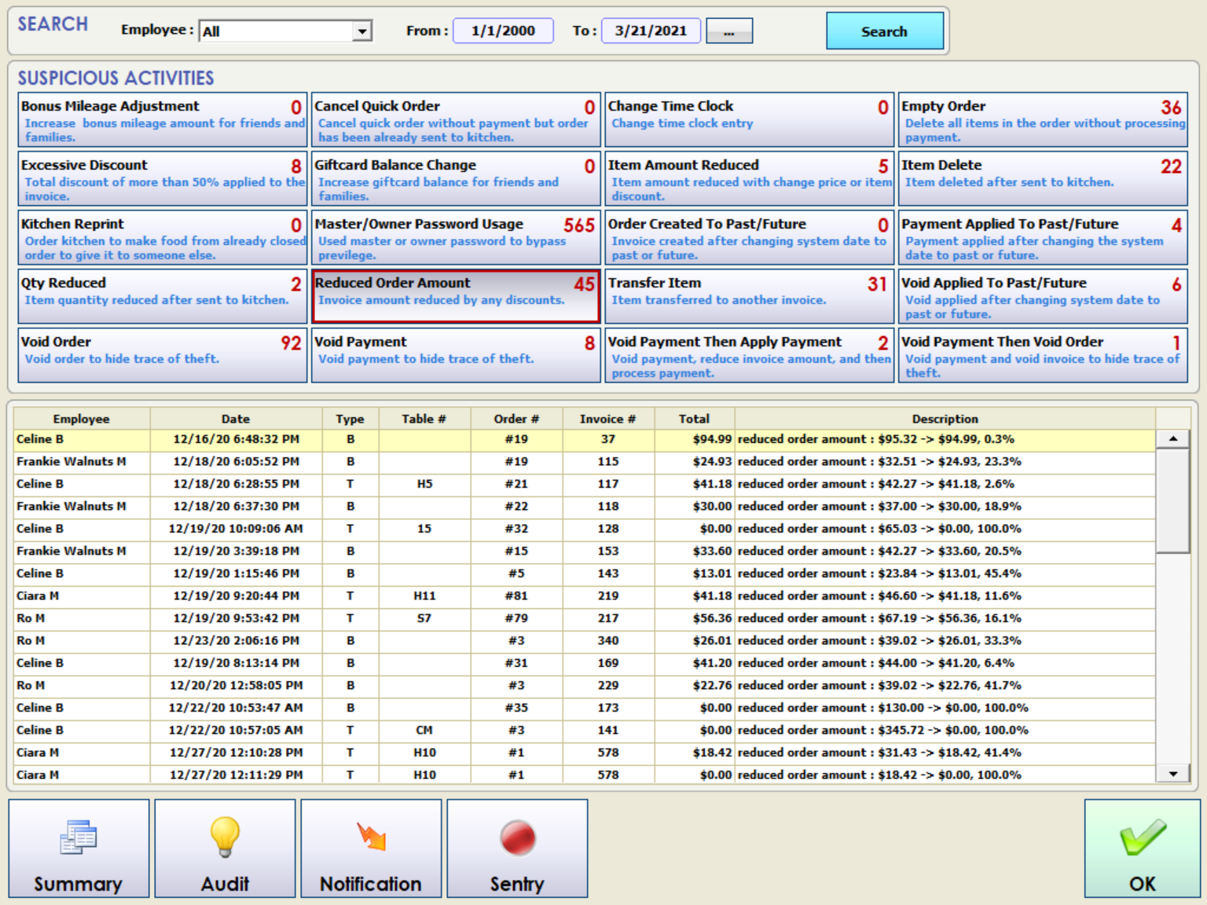Select row dated 12/27/20 12:11:29 PM

(585, 775)
